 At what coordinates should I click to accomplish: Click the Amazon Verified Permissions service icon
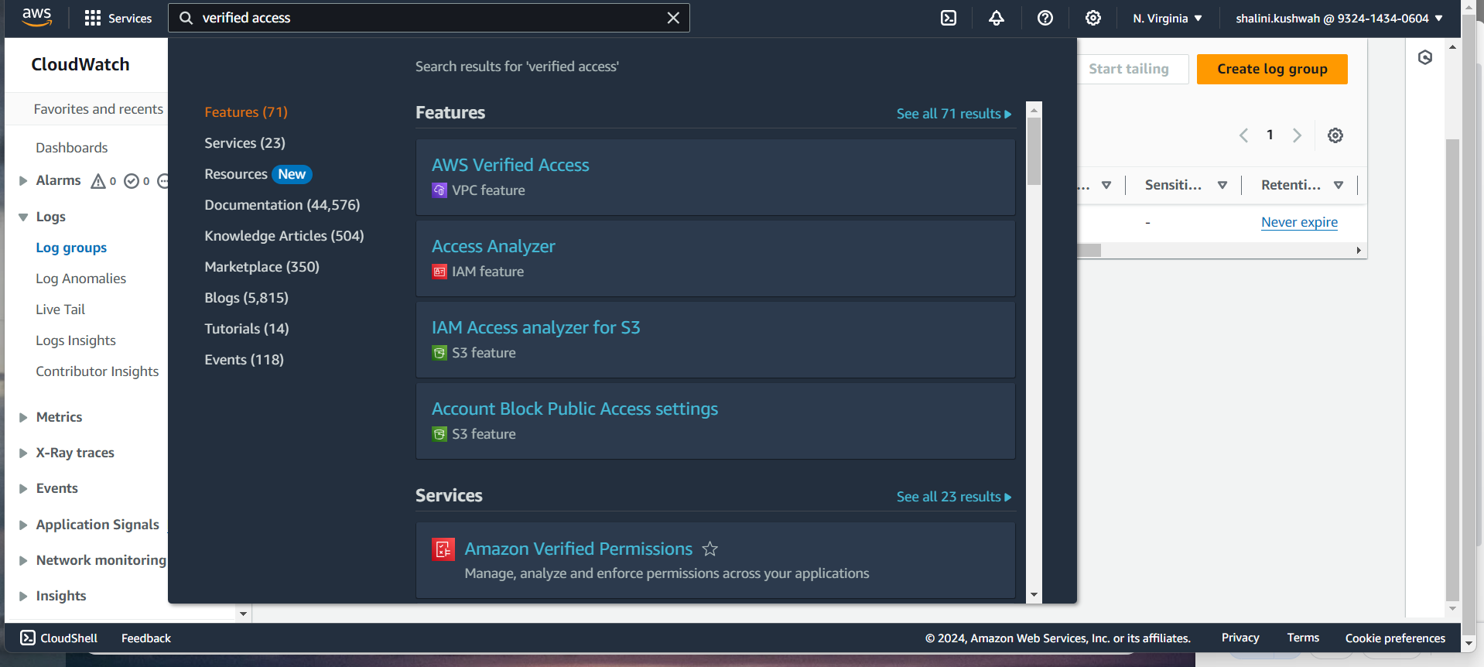pos(443,549)
